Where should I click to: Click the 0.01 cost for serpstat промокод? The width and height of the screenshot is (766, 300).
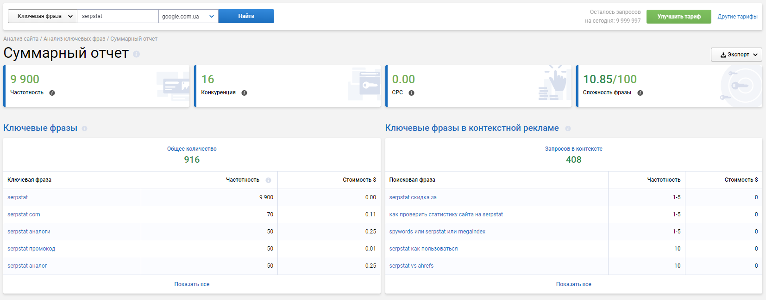[370, 249]
